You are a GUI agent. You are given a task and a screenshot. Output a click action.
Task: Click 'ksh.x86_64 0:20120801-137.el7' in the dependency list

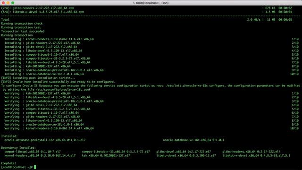(x=106, y=155)
